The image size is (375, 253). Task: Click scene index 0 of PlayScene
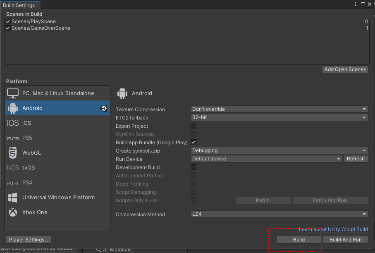(x=366, y=21)
